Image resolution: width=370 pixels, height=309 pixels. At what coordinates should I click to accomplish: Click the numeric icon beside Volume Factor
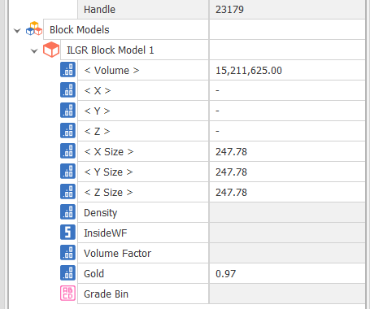[67, 253]
